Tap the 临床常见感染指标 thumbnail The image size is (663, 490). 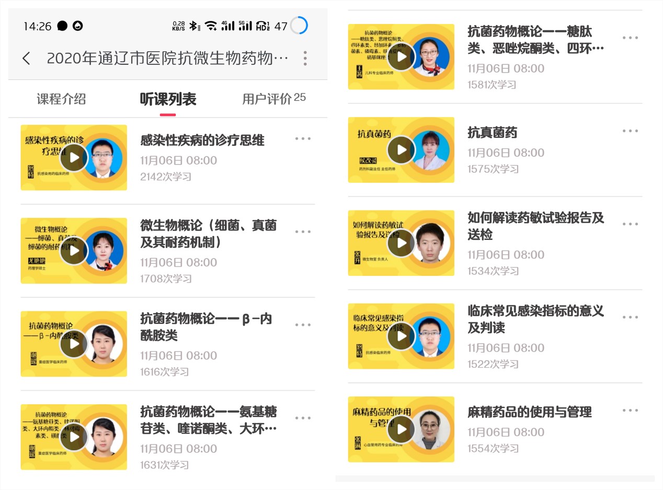pyautogui.click(x=401, y=336)
